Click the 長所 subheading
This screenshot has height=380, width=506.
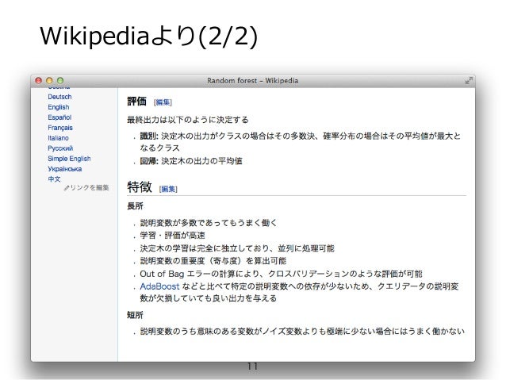(x=135, y=206)
